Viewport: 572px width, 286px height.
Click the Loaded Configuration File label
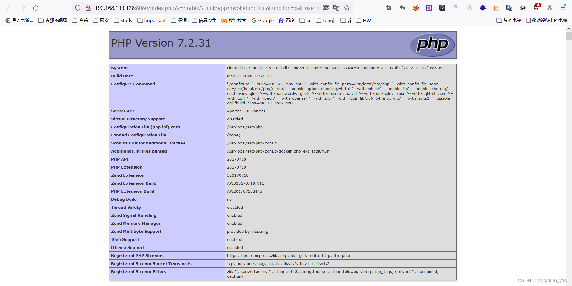pos(139,135)
